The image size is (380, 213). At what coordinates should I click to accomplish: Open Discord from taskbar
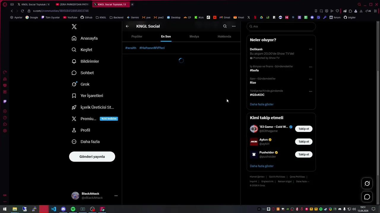pyautogui.click(x=63, y=209)
